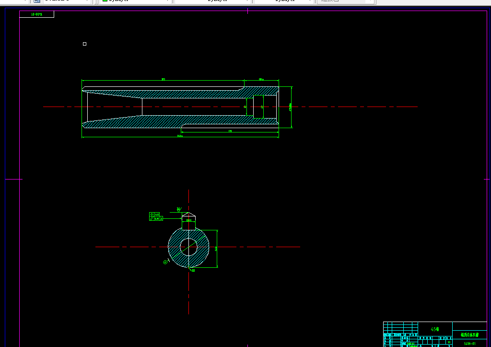Select the short top-right dimension above the section view
This screenshot has width=491, height=347.
pyautogui.click(x=261, y=80)
